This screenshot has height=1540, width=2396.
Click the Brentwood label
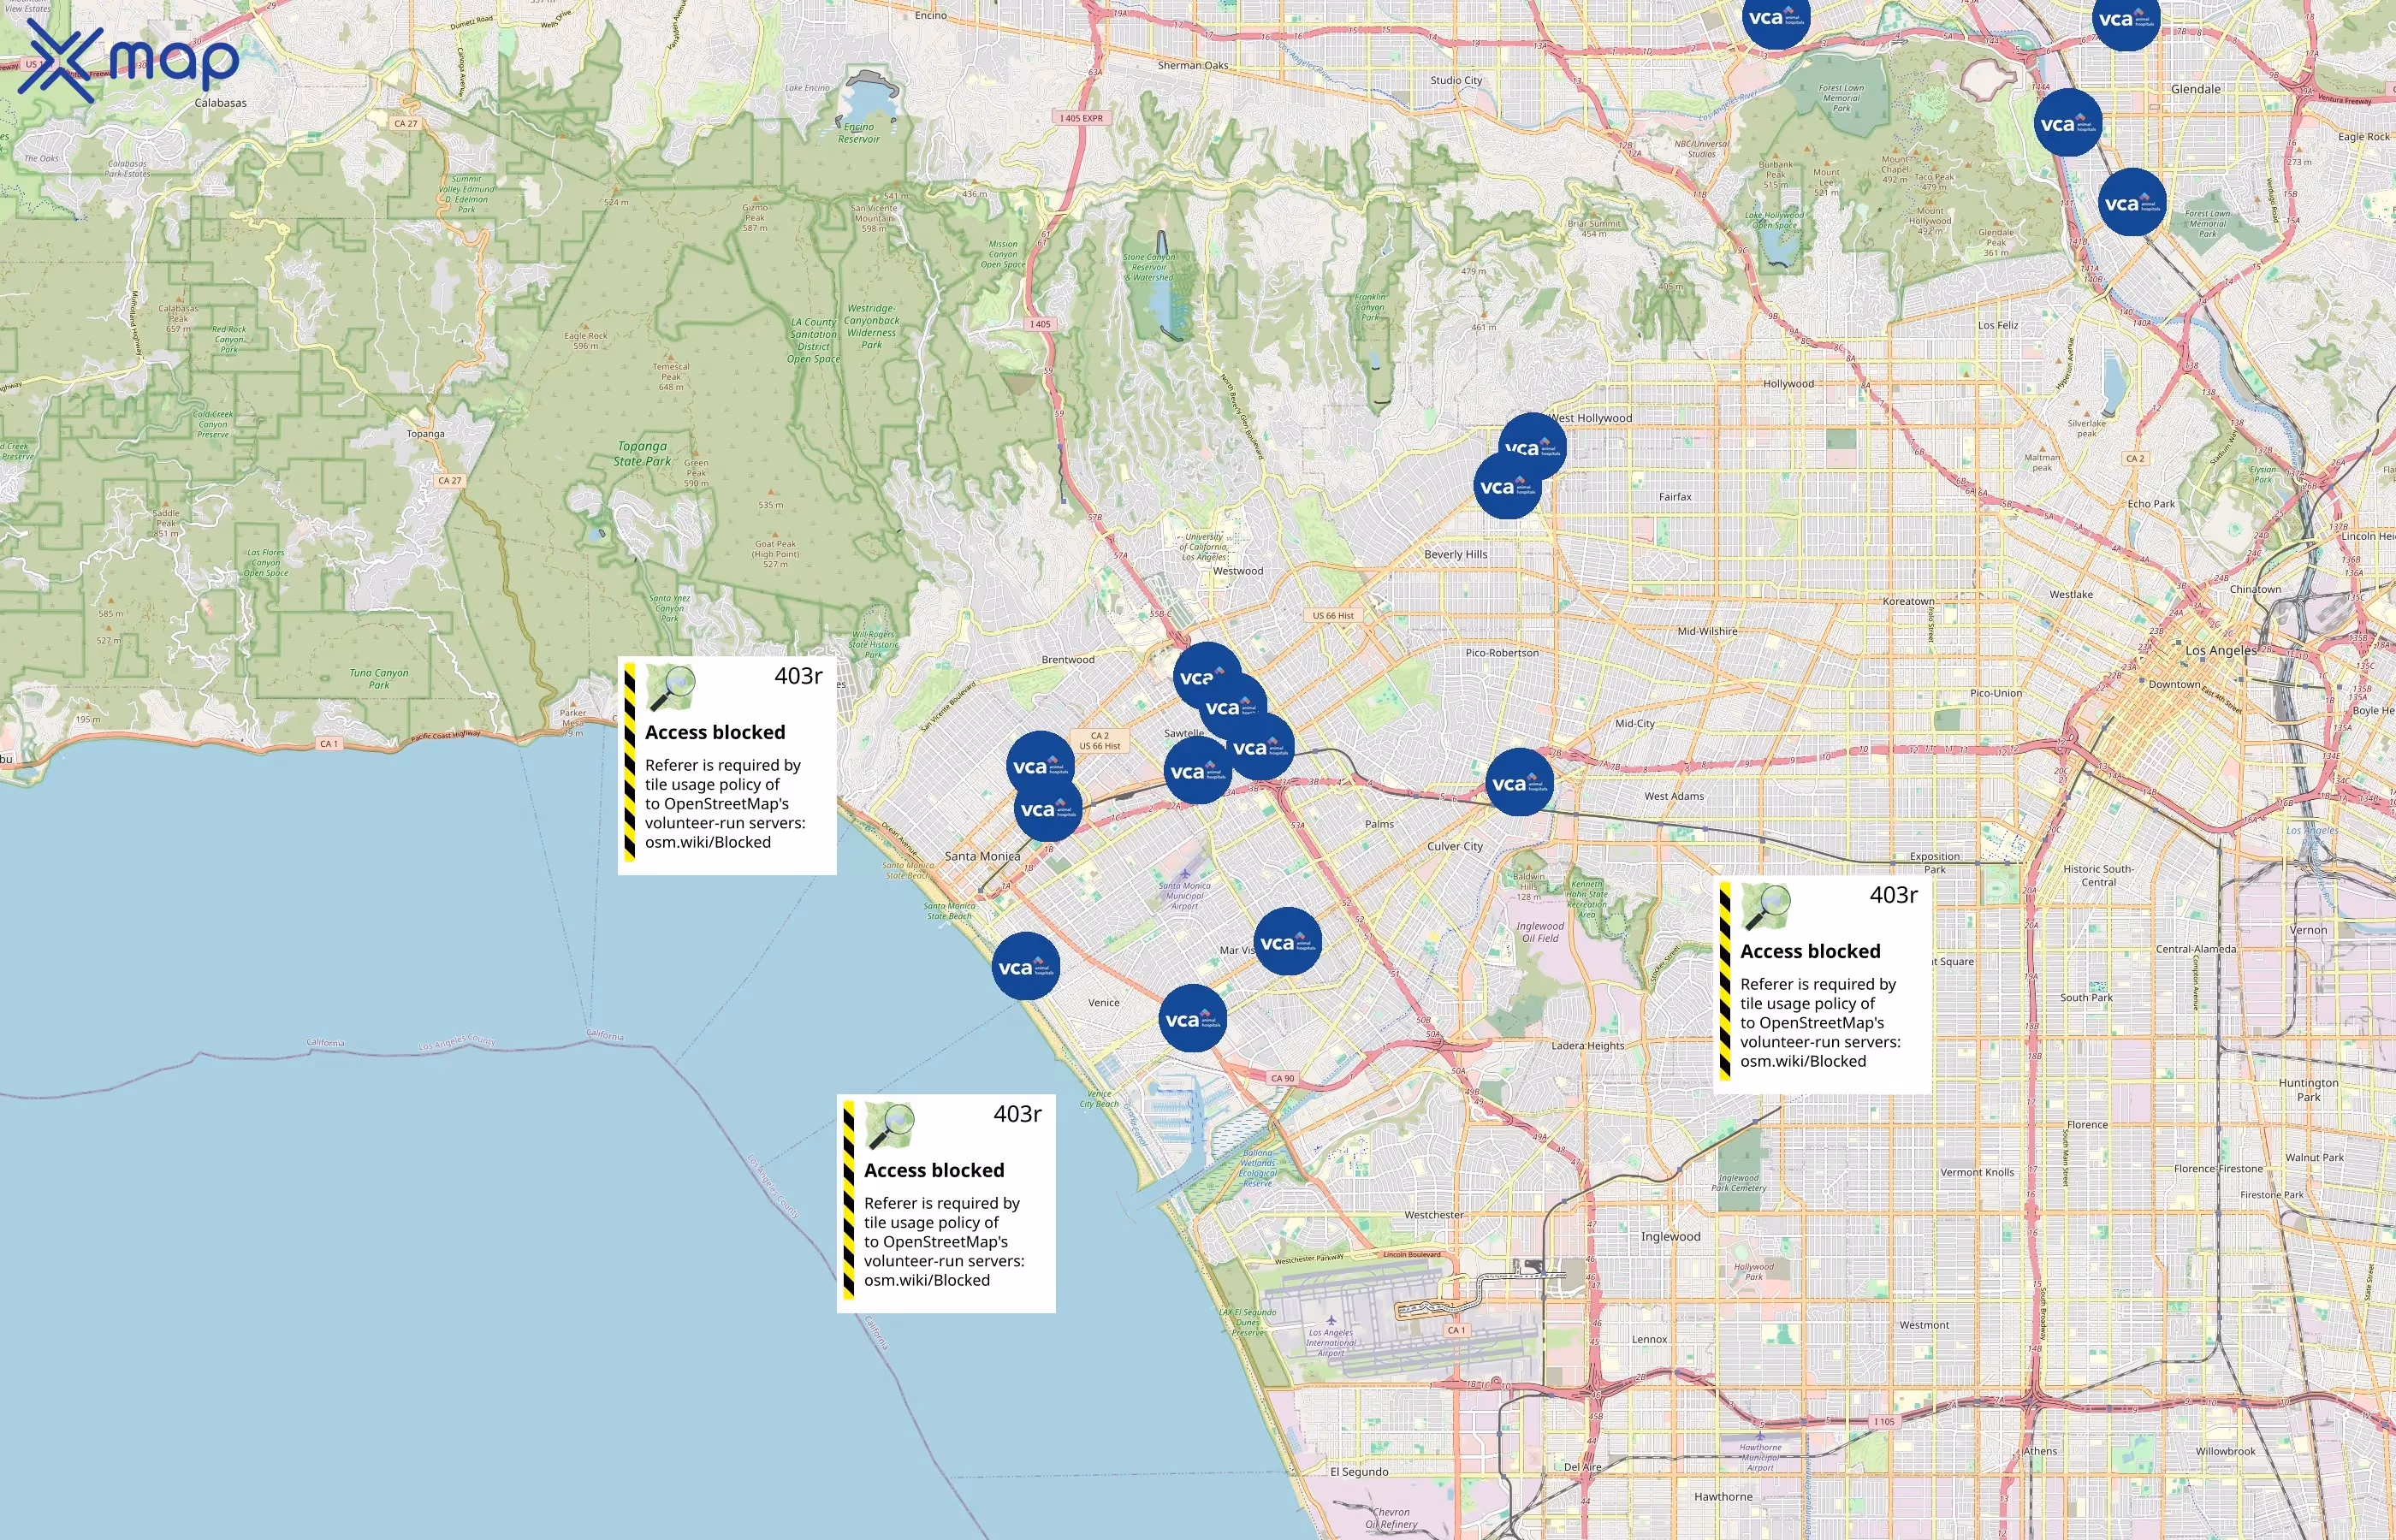(1068, 660)
